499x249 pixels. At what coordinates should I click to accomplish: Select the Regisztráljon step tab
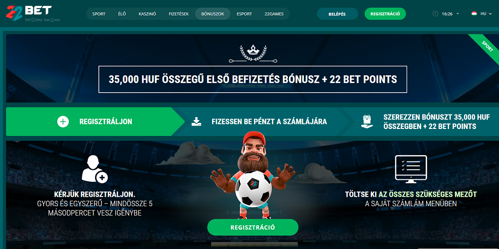pyautogui.click(x=95, y=122)
